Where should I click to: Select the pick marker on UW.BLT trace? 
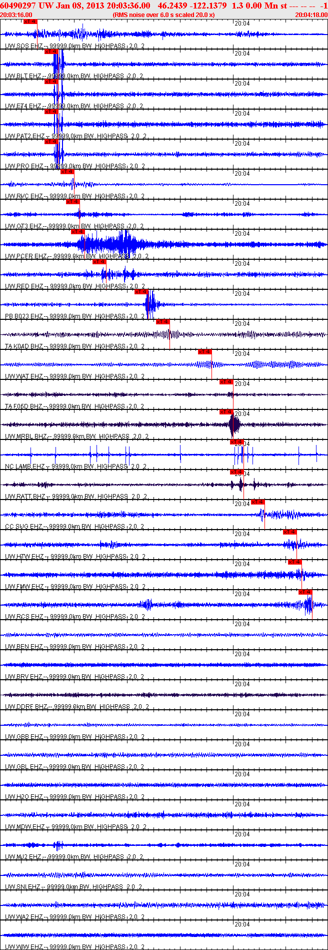(x=51, y=52)
